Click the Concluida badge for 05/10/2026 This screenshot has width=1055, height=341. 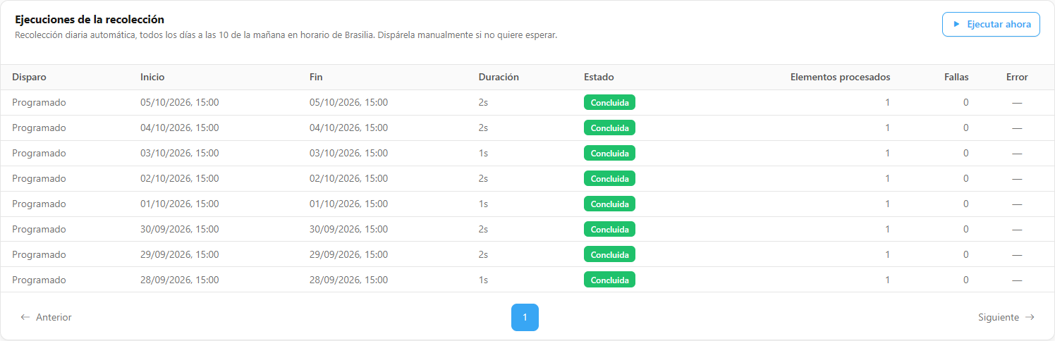[609, 102]
